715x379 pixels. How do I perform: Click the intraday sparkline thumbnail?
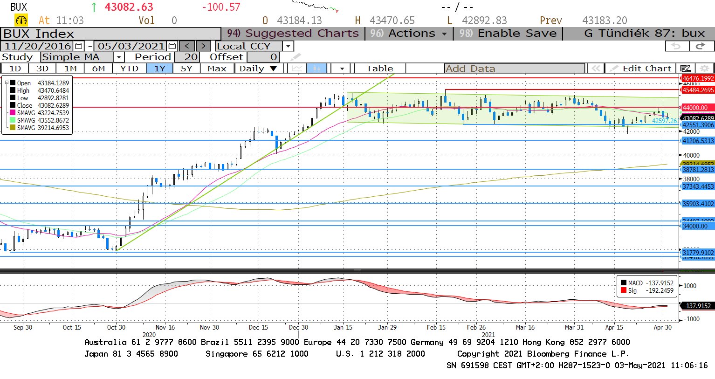(x=315, y=6)
